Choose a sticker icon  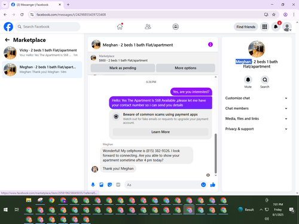point(109,185)
